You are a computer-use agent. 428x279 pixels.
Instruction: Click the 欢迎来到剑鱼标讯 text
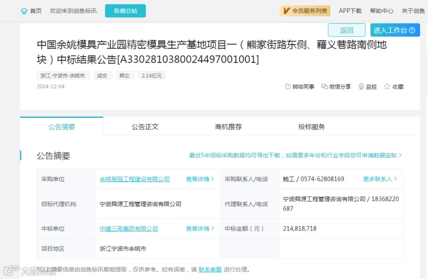point(73,11)
